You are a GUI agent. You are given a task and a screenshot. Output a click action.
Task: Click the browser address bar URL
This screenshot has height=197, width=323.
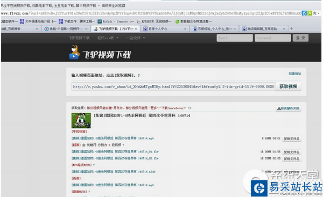tap(151, 13)
